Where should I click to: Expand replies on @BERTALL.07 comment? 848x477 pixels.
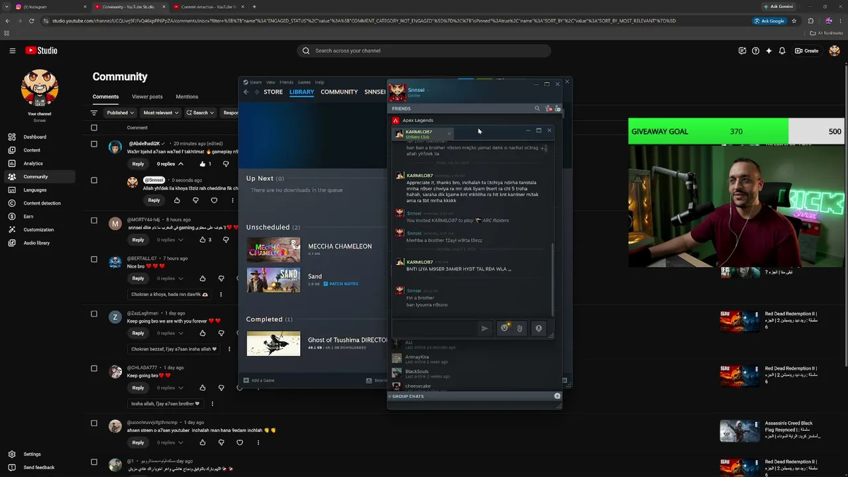170,278
